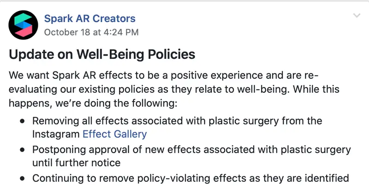Select the bullet dot before Postponing approval

pos(22,150)
